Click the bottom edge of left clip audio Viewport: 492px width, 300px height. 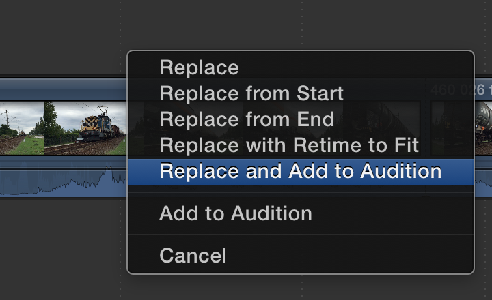tap(63, 197)
